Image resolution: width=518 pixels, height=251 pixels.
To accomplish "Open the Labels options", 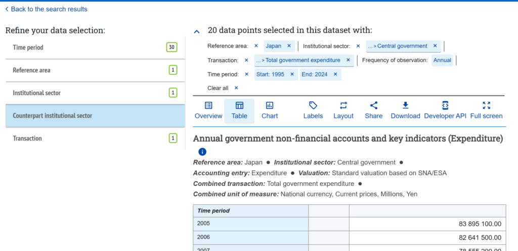I will (313, 110).
